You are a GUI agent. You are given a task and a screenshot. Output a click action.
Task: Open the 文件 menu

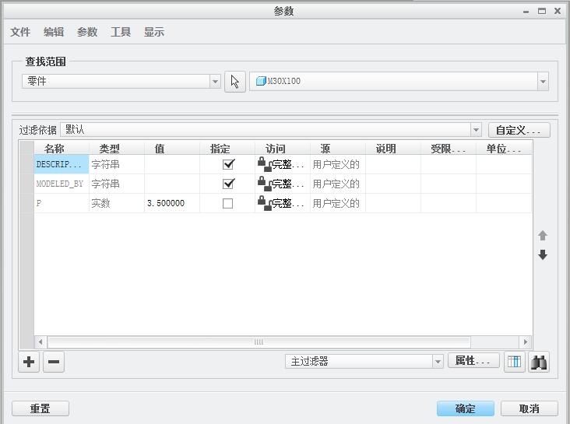tap(20, 32)
